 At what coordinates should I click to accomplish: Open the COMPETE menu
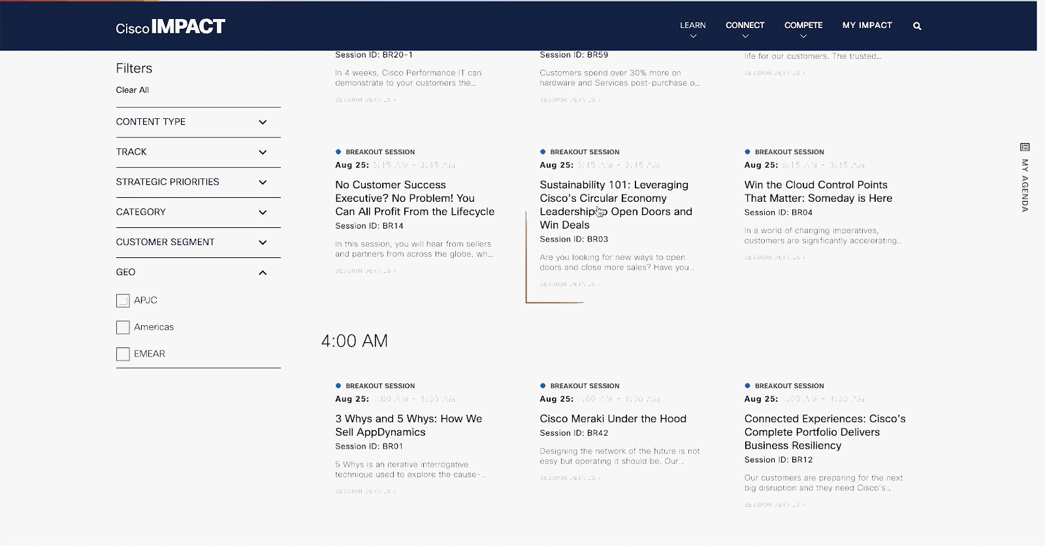[803, 26]
